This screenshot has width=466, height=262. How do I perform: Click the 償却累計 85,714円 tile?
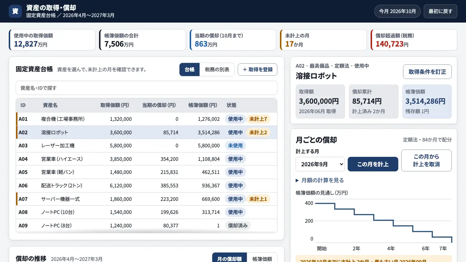tap(374, 102)
